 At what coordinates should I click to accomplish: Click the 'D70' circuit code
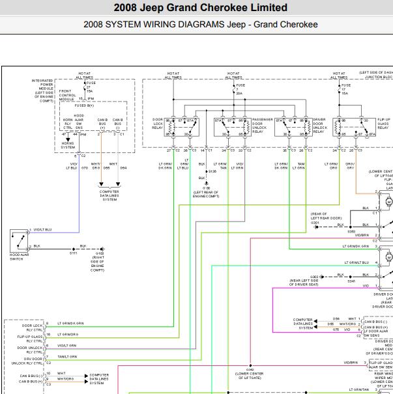(x=85, y=168)
